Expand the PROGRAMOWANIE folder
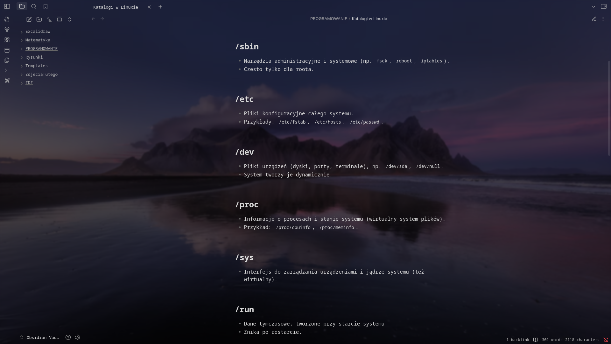The width and height of the screenshot is (611, 344). 41,49
